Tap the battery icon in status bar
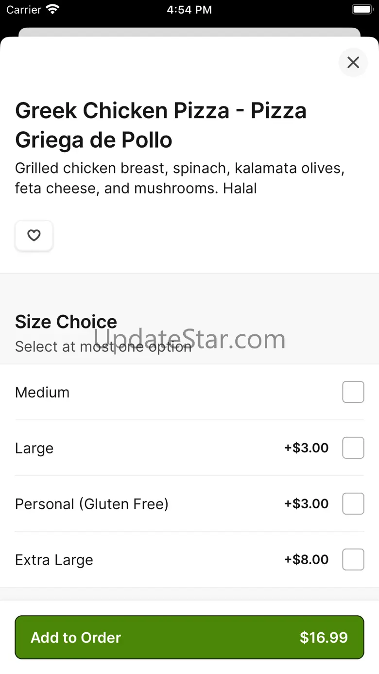379x674 pixels. pos(362,9)
